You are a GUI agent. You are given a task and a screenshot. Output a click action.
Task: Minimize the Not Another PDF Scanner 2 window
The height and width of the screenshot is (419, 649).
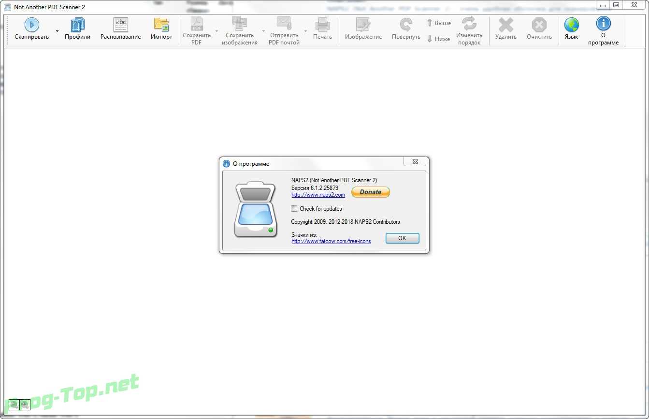click(x=602, y=5)
